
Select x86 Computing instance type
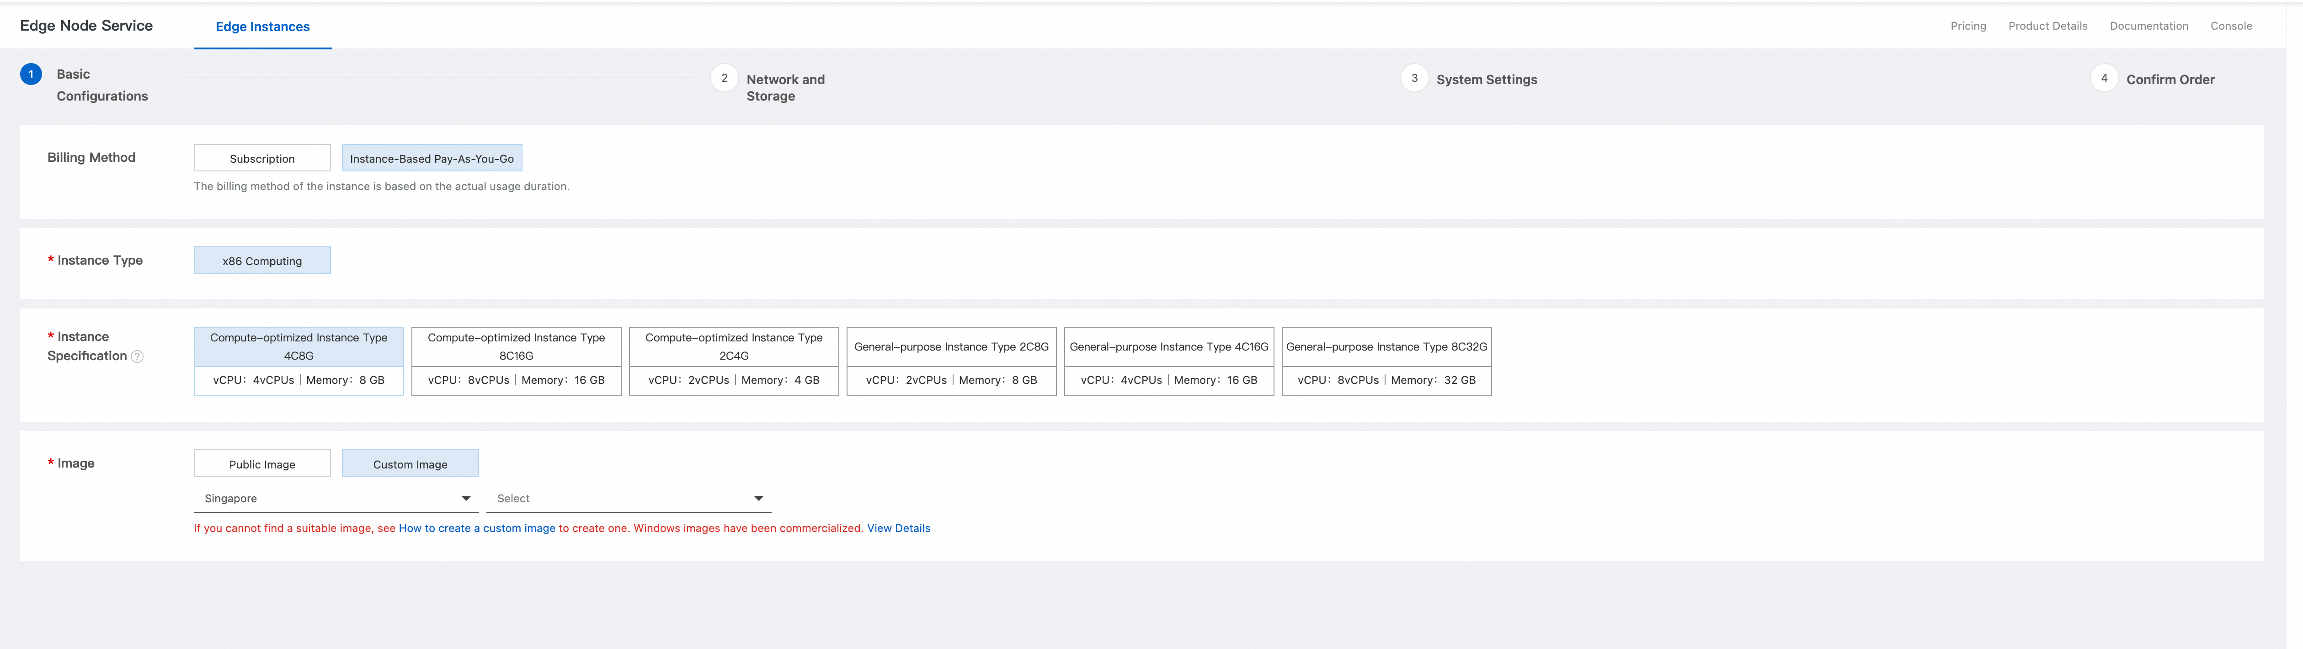point(262,261)
